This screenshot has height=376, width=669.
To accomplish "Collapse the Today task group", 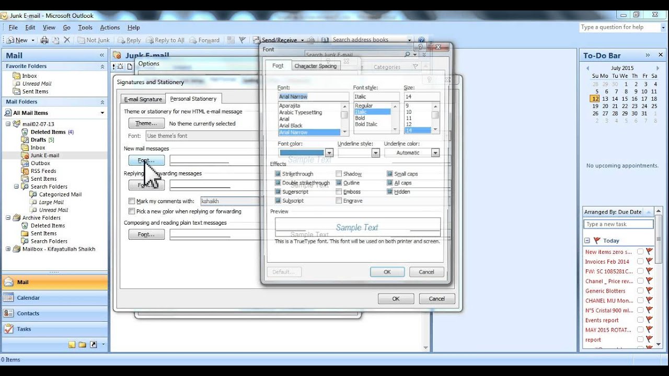I will (587, 241).
